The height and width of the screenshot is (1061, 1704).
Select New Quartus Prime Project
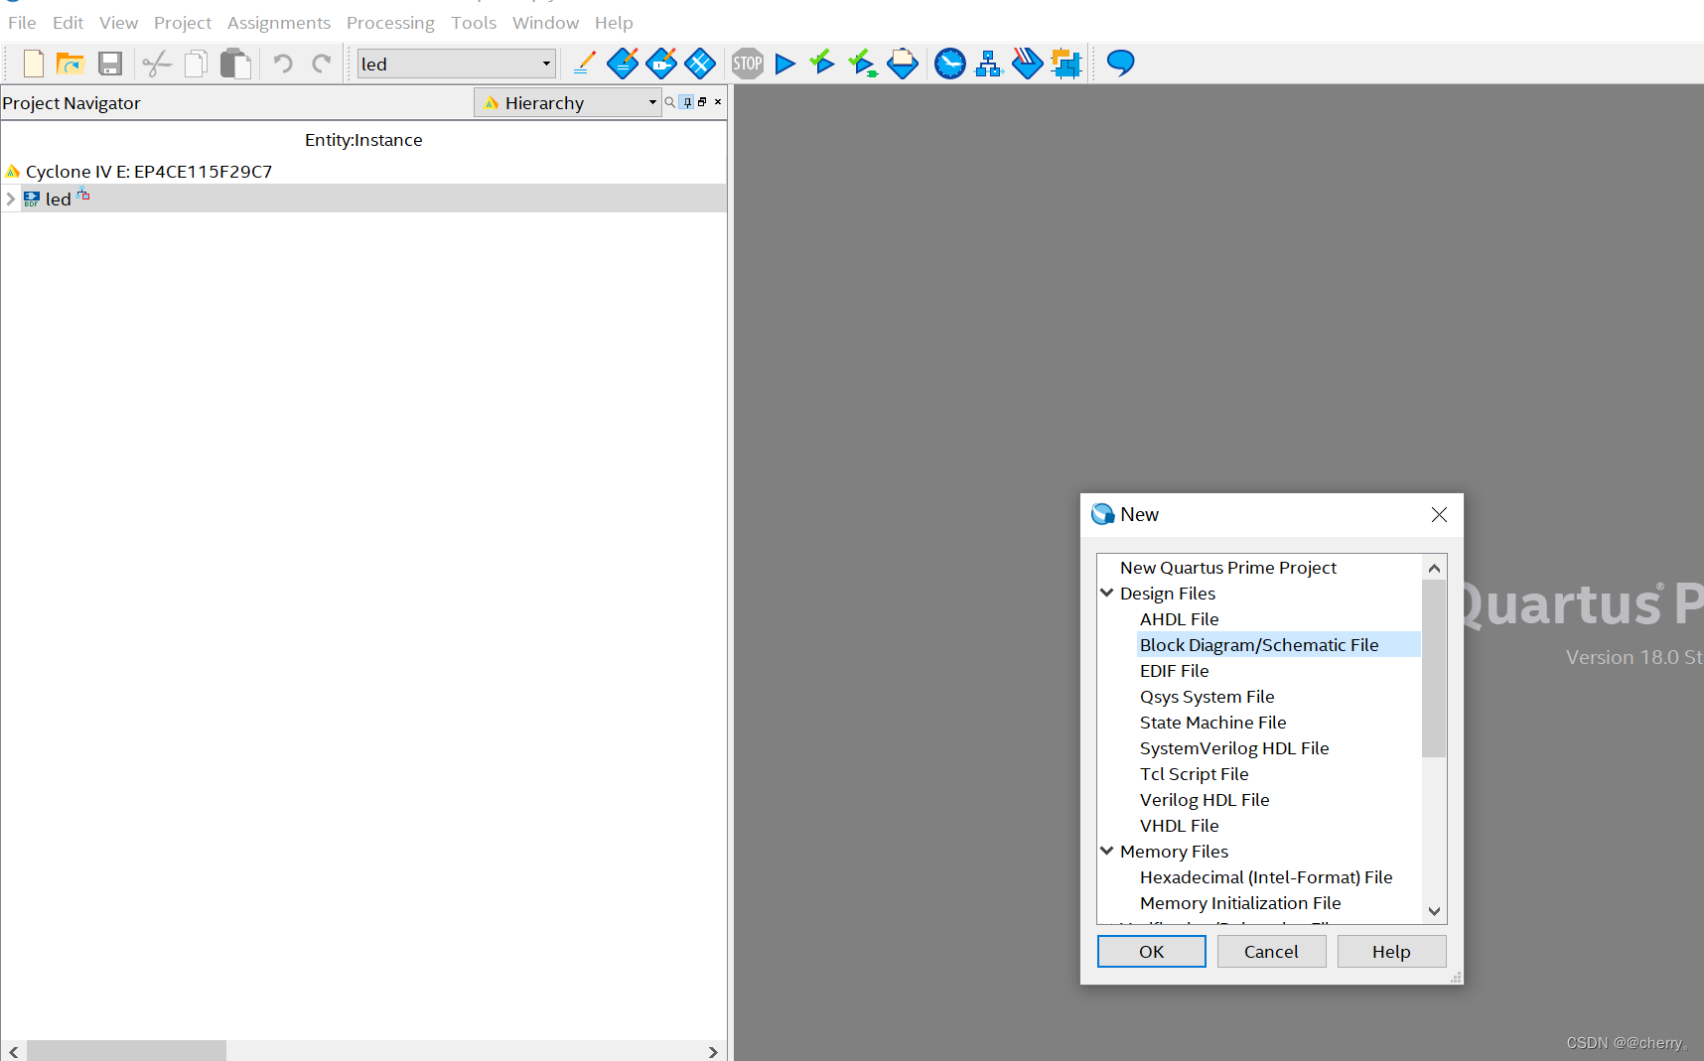pyautogui.click(x=1228, y=568)
